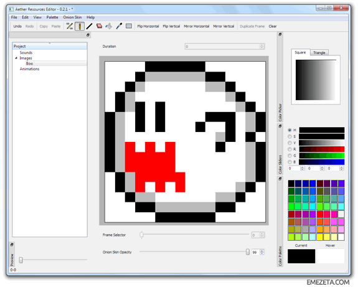Select the B blue radio button
The height and width of the screenshot is (287, 358).
pyautogui.click(x=290, y=162)
